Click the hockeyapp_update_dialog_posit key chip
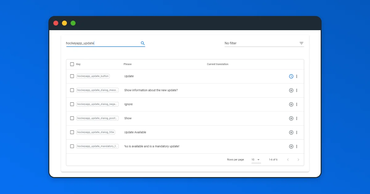Viewport: 370px width, 194px height. 97,118
